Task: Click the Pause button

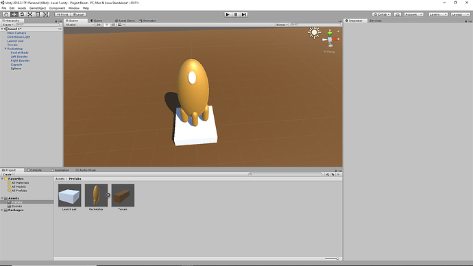Action: coord(236,14)
